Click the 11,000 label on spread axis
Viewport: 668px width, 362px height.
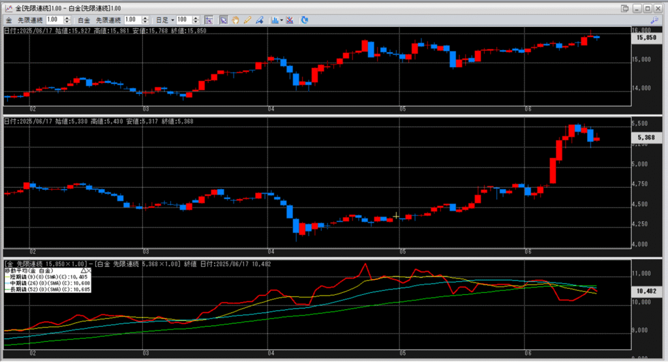tap(641, 273)
